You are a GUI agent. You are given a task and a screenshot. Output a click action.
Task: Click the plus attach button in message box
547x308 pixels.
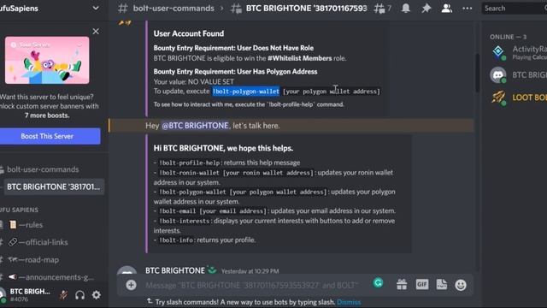coord(131,285)
